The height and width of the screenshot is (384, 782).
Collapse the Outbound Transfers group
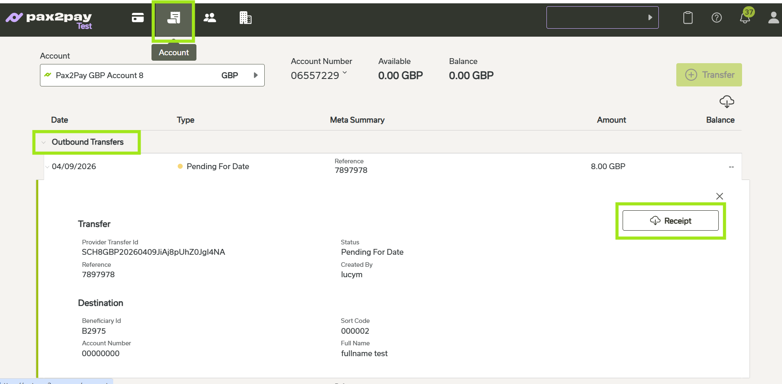(x=43, y=143)
